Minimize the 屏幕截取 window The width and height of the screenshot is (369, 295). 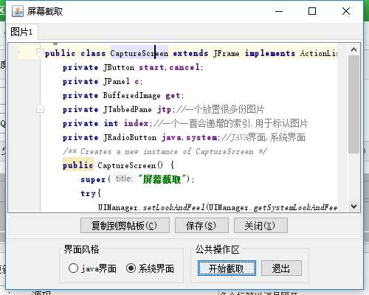click(x=279, y=11)
